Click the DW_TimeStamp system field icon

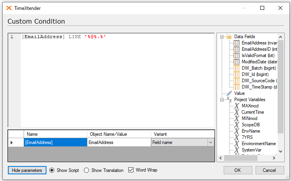[x=236, y=87]
